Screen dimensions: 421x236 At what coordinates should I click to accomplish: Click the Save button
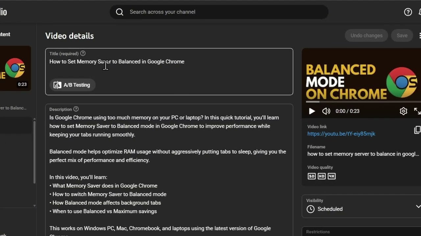click(x=402, y=35)
